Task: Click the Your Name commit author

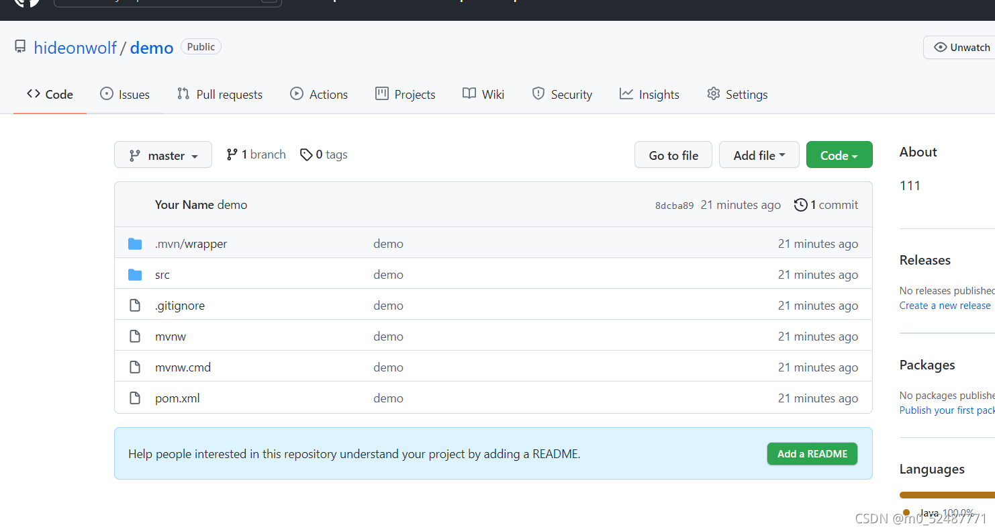Action: 185,205
